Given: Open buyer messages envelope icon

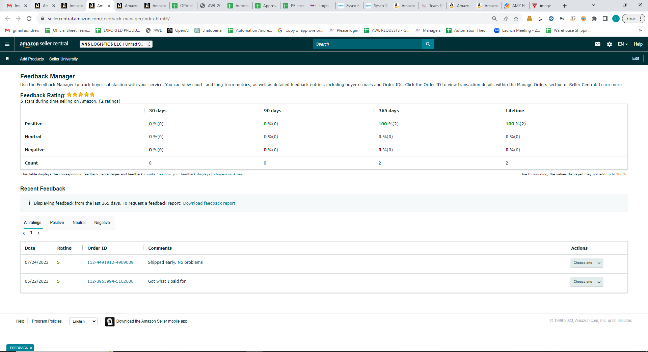Looking at the screenshot, I should [597, 44].
